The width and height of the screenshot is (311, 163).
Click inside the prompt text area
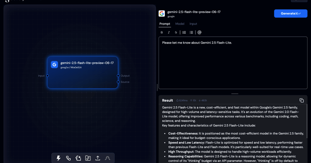click(x=233, y=63)
